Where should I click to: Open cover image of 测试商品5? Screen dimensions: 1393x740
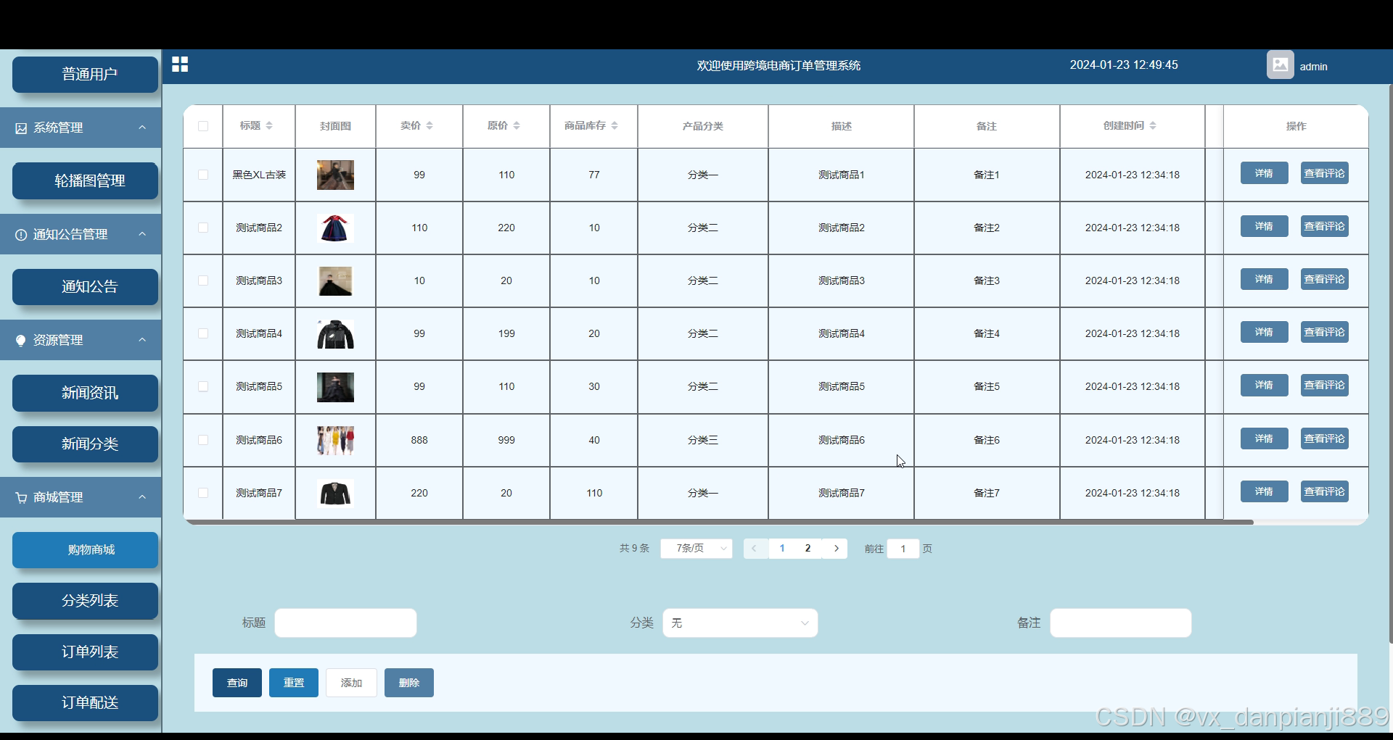[x=335, y=387]
